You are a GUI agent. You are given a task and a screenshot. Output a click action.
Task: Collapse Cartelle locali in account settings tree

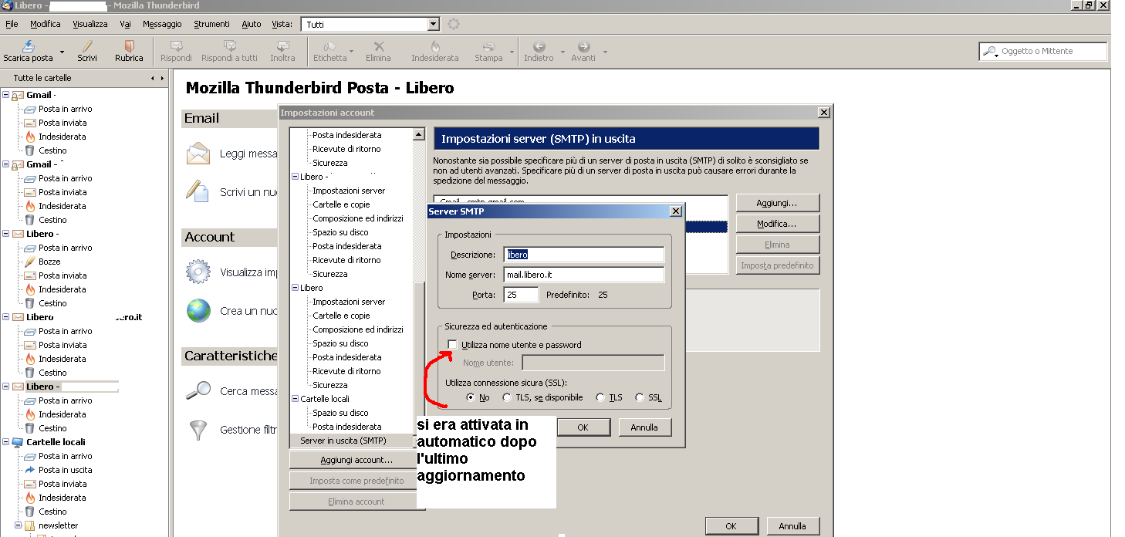(x=296, y=399)
